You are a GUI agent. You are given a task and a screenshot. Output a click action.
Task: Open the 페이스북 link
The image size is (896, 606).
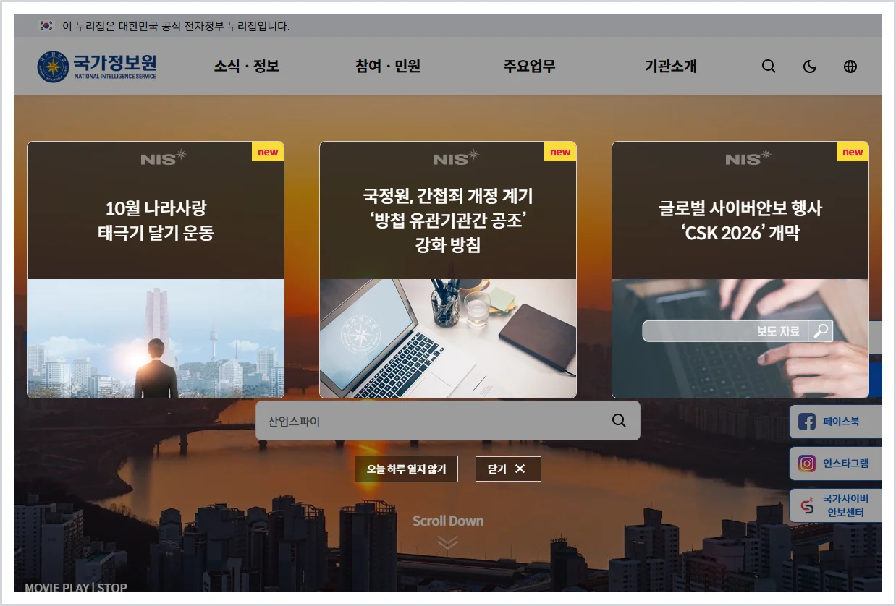(x=836, y=422)
